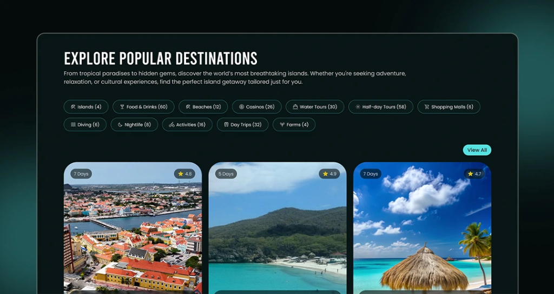The height and width of the screenshot is (294, 554).
Task: Click the moon icon in Nightlife chip
Action: (120, 125)
